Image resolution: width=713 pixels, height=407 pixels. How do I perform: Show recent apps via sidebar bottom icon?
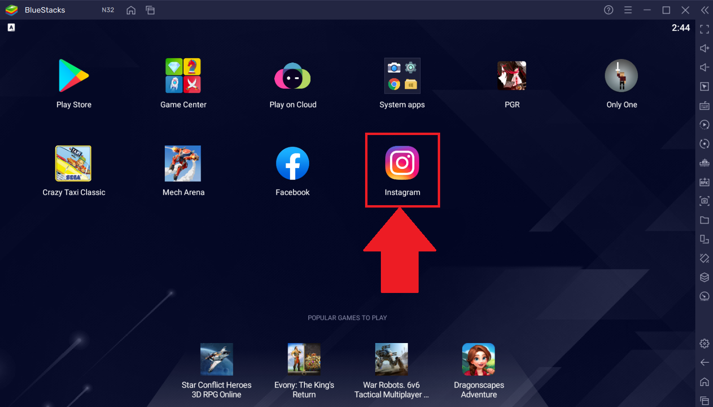(x=704, y=400)
